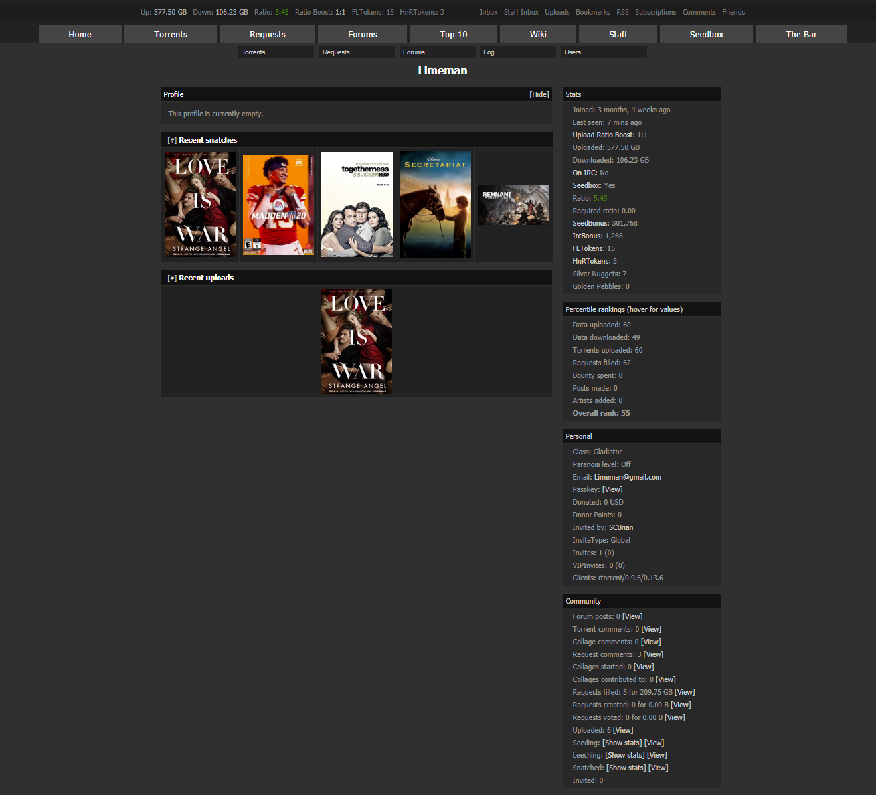Open Secretariat poster thumbnail
The width and height of the screenshot is (876, 795).
[435, 205]
